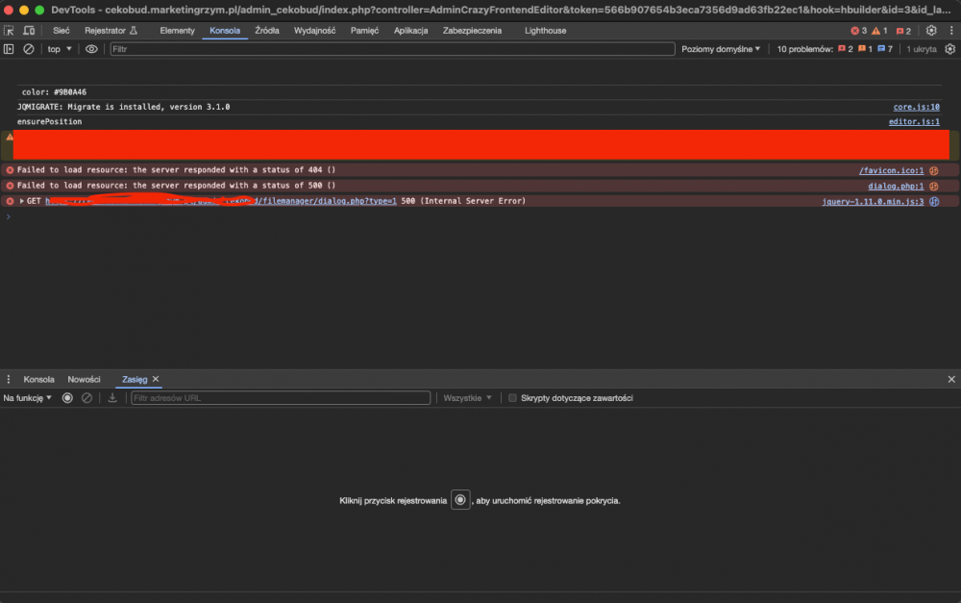Toggle the device toolbar icon

27,31
